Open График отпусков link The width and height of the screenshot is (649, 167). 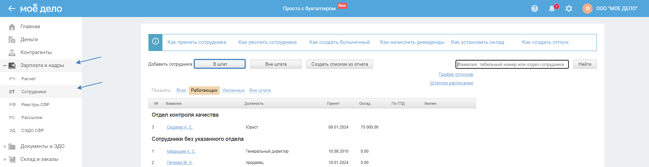(x=456, y=74)
